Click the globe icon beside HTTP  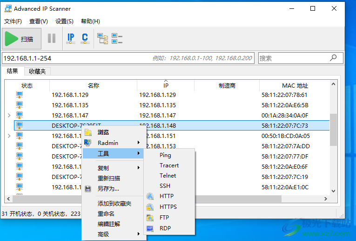[x=150, y=196]
